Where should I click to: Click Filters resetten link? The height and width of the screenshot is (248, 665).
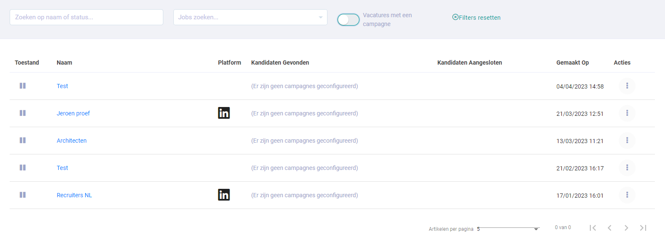[x=476, y=18]
